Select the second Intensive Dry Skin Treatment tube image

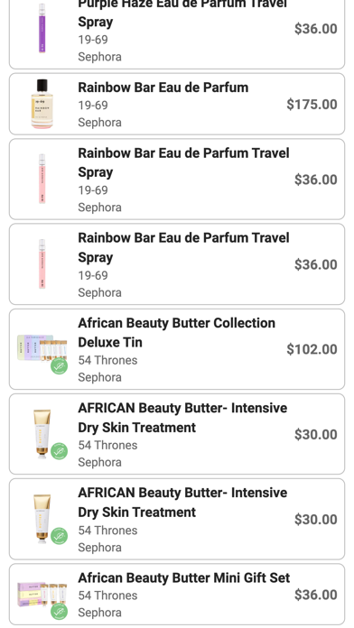42,519
